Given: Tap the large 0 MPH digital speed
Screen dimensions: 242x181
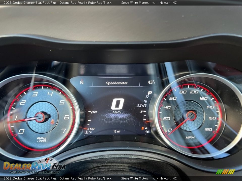Looking at the screenshot, I should click(x=117, y=106).
